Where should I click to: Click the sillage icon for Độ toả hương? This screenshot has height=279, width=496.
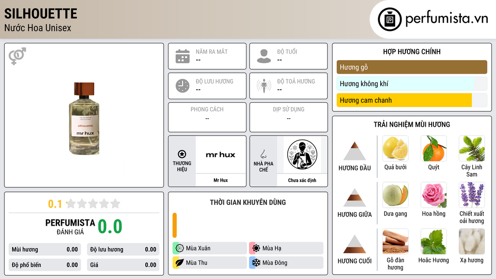point(264,86)
